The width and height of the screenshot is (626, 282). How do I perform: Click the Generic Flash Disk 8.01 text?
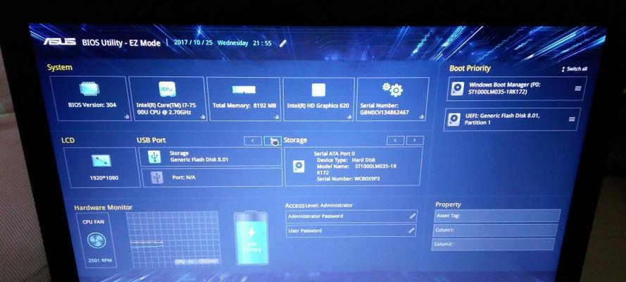[x=199, y=159]
